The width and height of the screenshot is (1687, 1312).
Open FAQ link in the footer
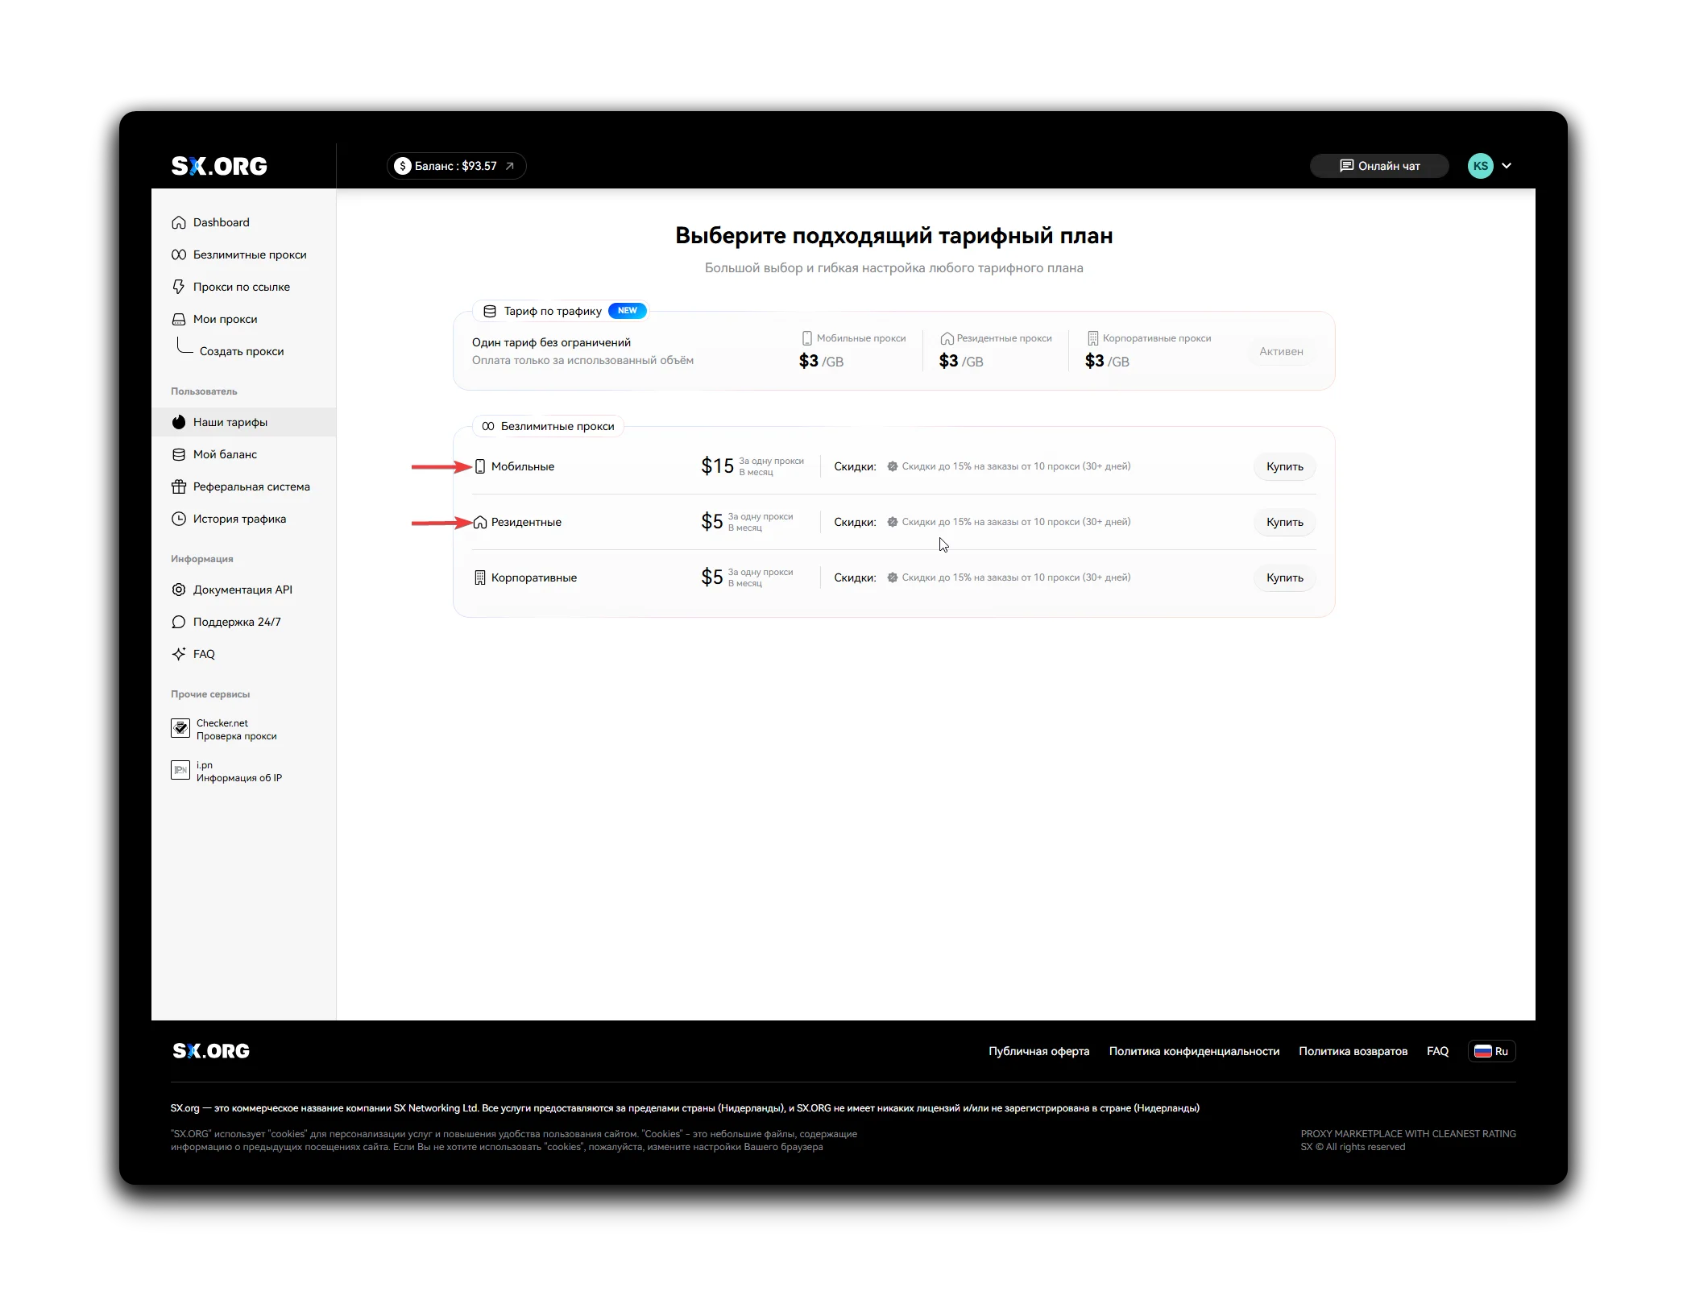(x=1437, y=1051)
